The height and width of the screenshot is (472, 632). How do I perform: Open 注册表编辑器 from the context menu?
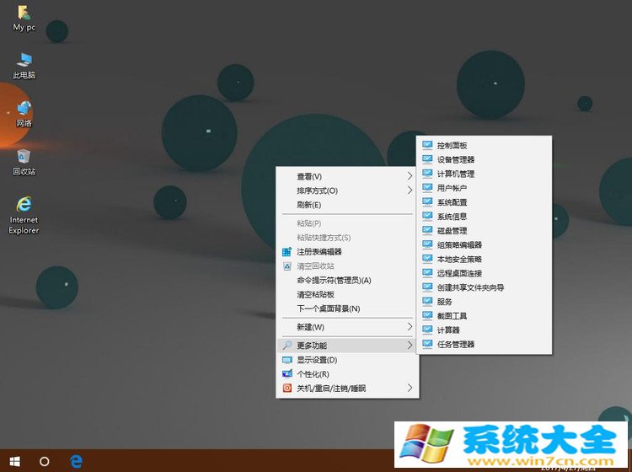347,252
